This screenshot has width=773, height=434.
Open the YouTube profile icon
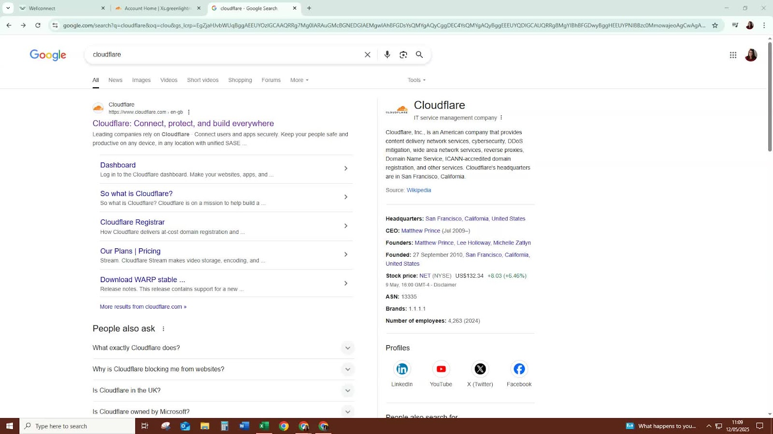441,369
